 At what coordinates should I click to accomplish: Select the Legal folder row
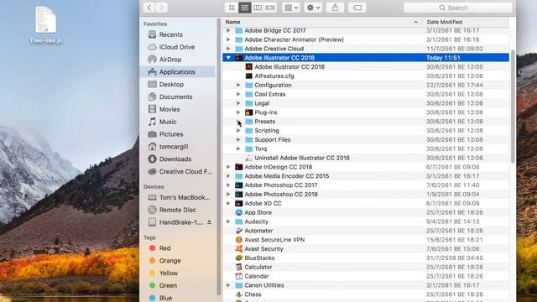pos(366,103)
